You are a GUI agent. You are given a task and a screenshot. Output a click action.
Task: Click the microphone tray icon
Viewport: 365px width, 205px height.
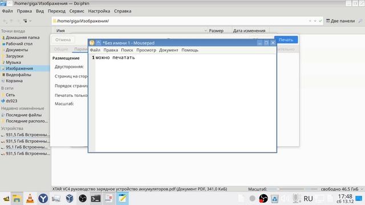(x=296, y=198)
